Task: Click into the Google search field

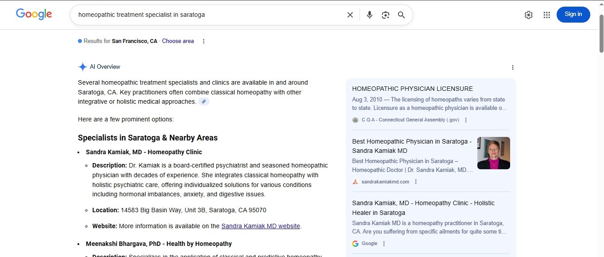Action: [x=208, y=15]
